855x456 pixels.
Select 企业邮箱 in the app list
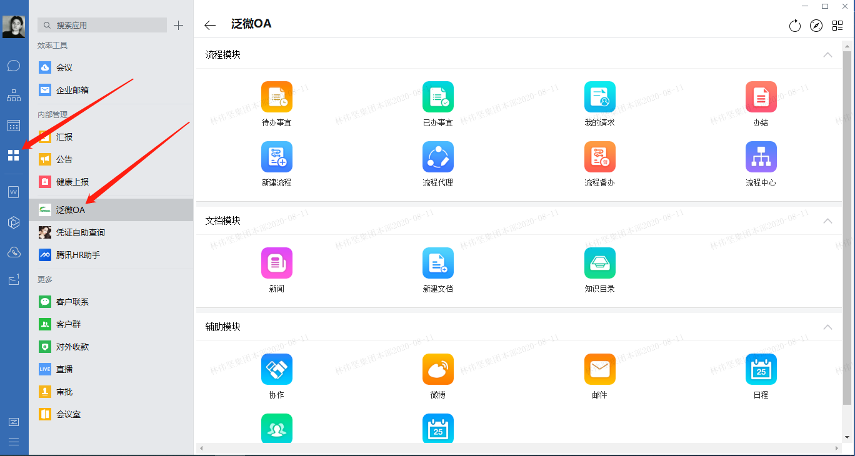tap(111, 90)
